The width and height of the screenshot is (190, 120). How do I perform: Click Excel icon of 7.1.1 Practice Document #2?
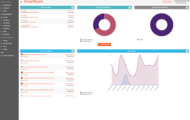point(22,60)
